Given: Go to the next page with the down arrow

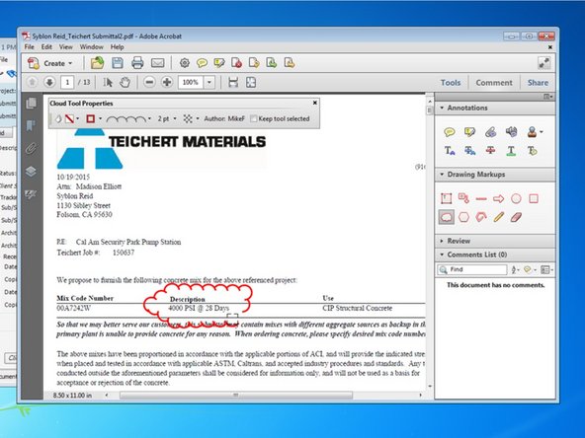Looking at the screenshot, I should pos(49,82).
